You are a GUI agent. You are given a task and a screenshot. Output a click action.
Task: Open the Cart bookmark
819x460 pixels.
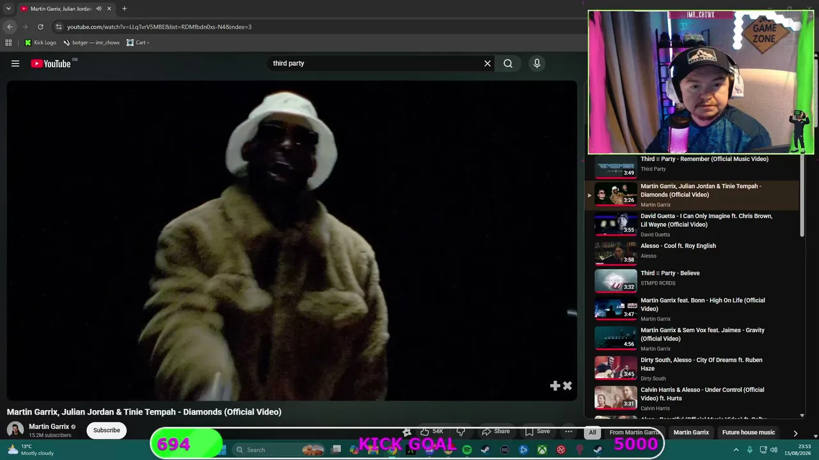[138, 43]
